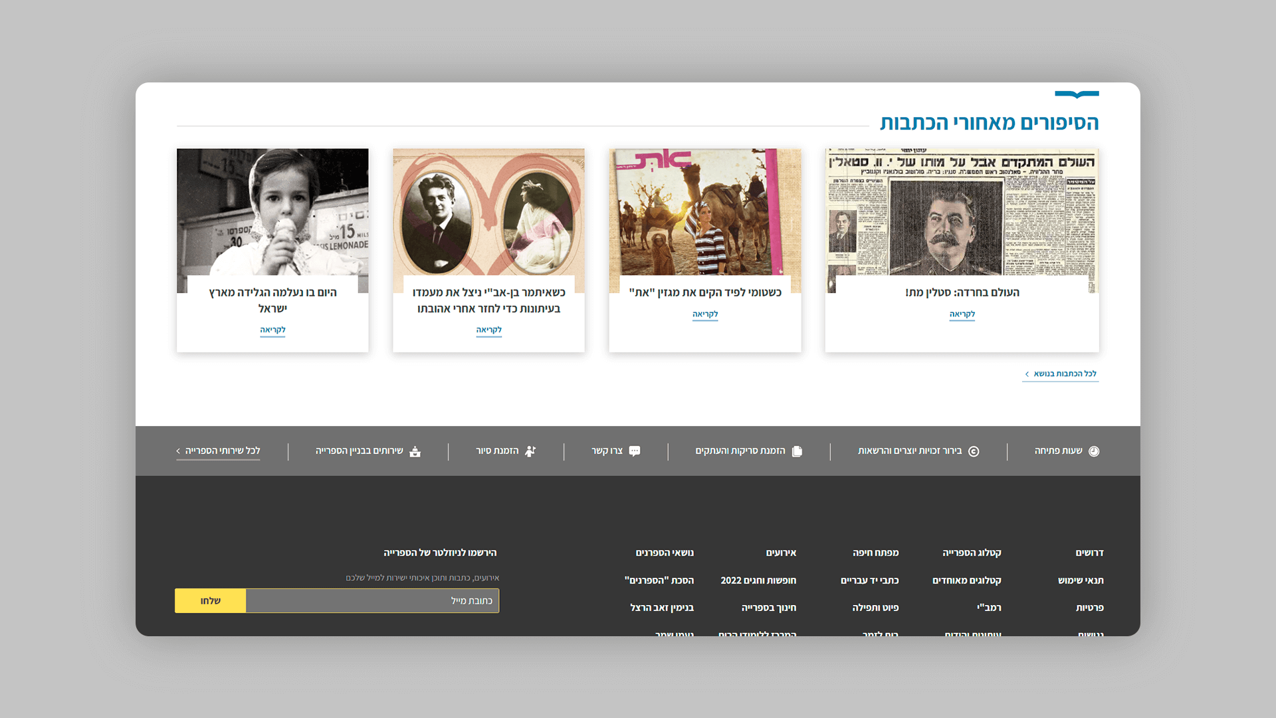Click the copyright icon in services bar
1276x718 pixels.
click(974, 451)
